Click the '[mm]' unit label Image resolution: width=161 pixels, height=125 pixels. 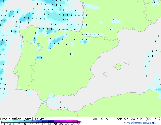(28, 119)
